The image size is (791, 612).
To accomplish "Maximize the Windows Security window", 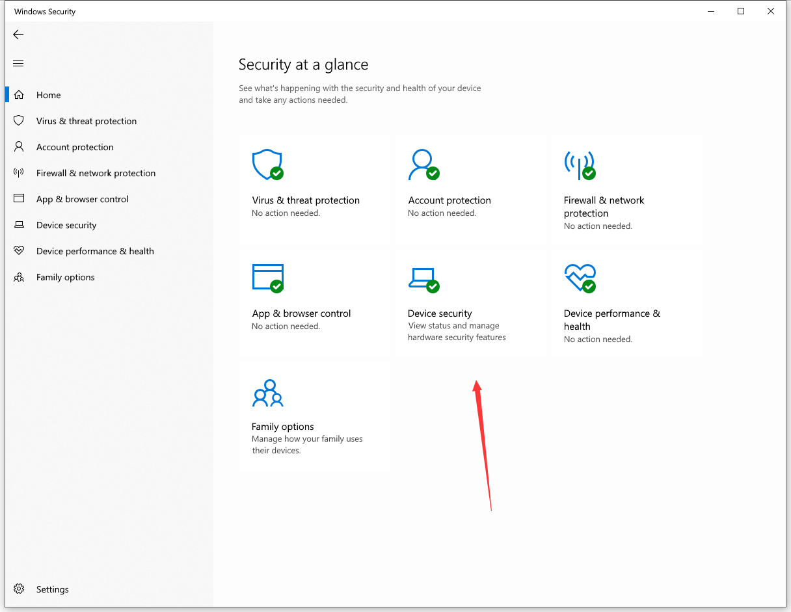I will point(741,11).
